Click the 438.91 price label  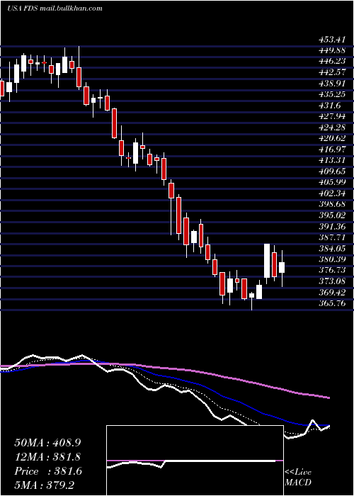pyautogui.click(x=332, y=83)
